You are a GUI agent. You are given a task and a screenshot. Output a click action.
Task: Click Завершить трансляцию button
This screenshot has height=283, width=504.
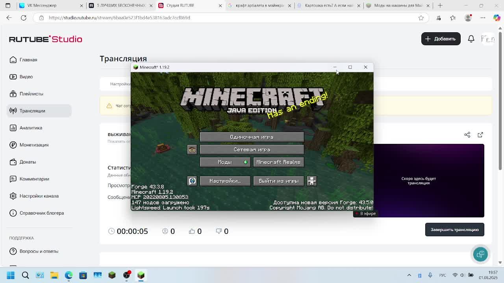click(454, 230)
